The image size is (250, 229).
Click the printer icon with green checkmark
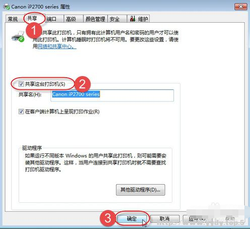(x=18, y=37)
